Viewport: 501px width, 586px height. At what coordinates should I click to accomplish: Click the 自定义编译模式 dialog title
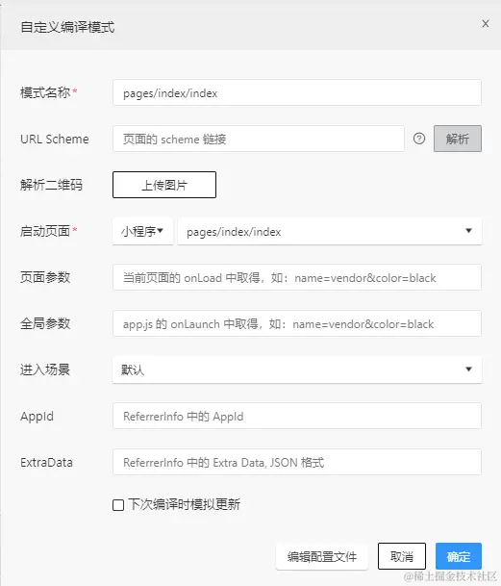[x=67, y=27]
